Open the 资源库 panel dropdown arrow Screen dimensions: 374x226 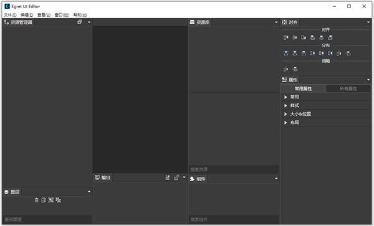coord(276,22)
